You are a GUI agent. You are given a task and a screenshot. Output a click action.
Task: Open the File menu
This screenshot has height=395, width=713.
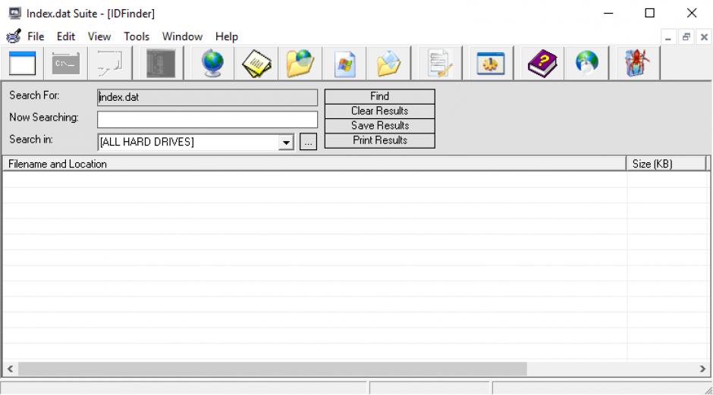pos(36,36)
